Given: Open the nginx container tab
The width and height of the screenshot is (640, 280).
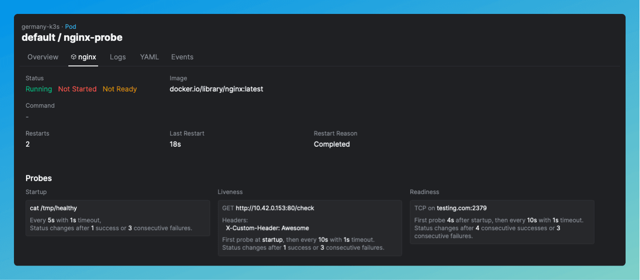Looking at the screenshot, I should point(83,57).
